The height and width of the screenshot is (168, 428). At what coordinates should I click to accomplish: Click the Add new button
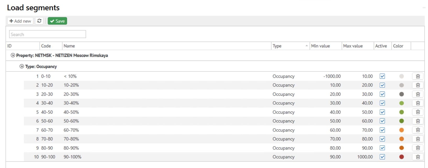pyautogui.click(x=20, y=21)
